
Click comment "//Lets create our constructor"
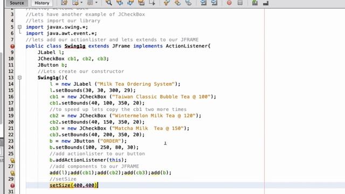[81, 72]
